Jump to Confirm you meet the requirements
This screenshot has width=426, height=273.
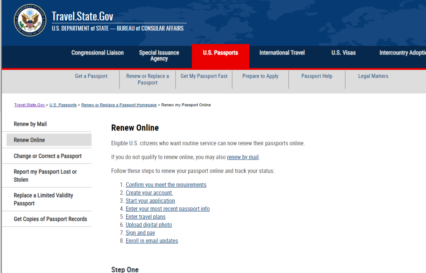[x=166, y=185]
